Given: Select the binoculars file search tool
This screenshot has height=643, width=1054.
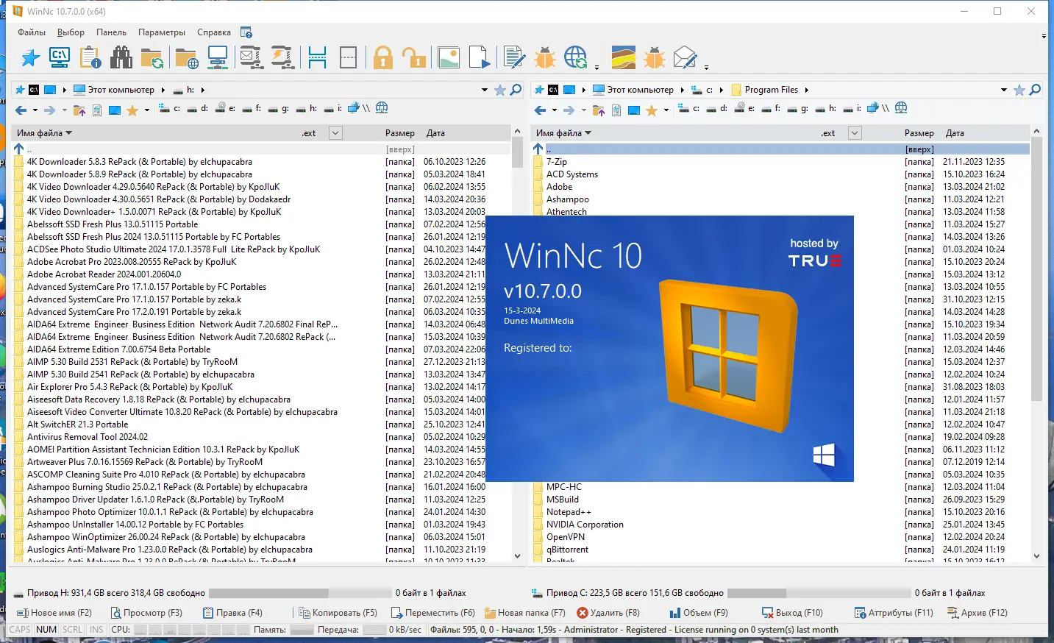Looking at the screenshot, I should pos(121,57).
